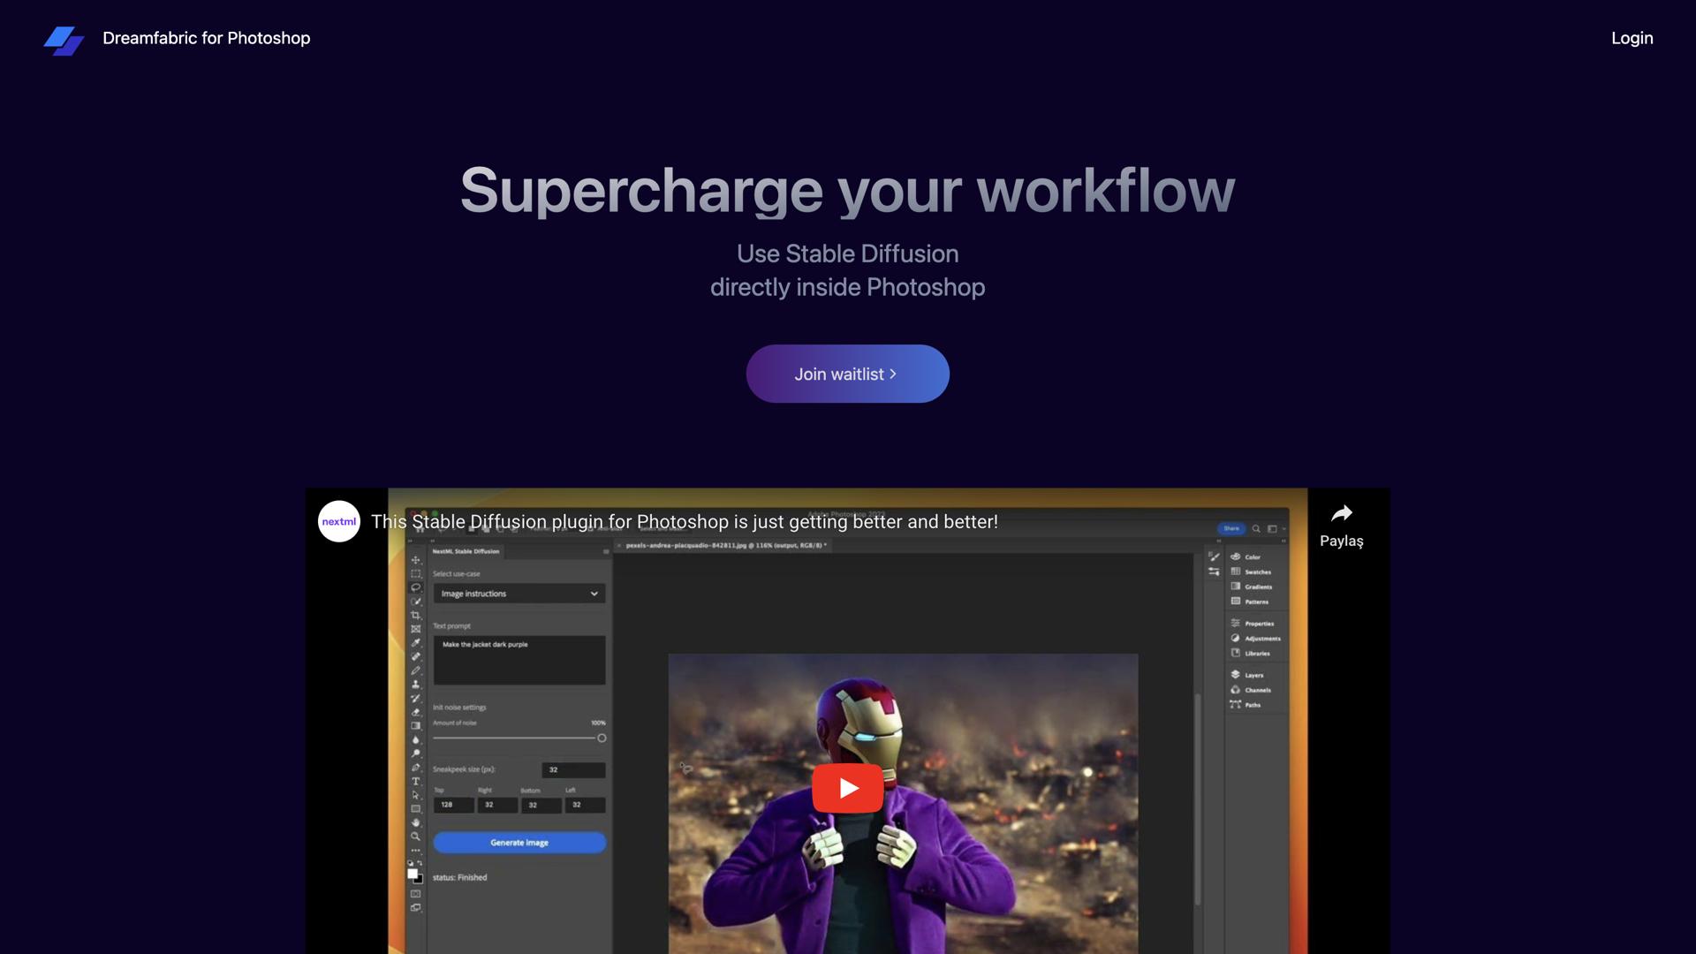Click the Amount of noise slider handle

pos(602,738)
